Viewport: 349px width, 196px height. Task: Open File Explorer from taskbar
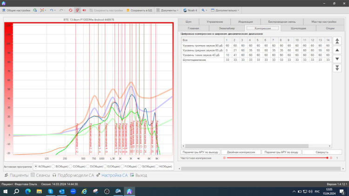[x=39, y=191]
